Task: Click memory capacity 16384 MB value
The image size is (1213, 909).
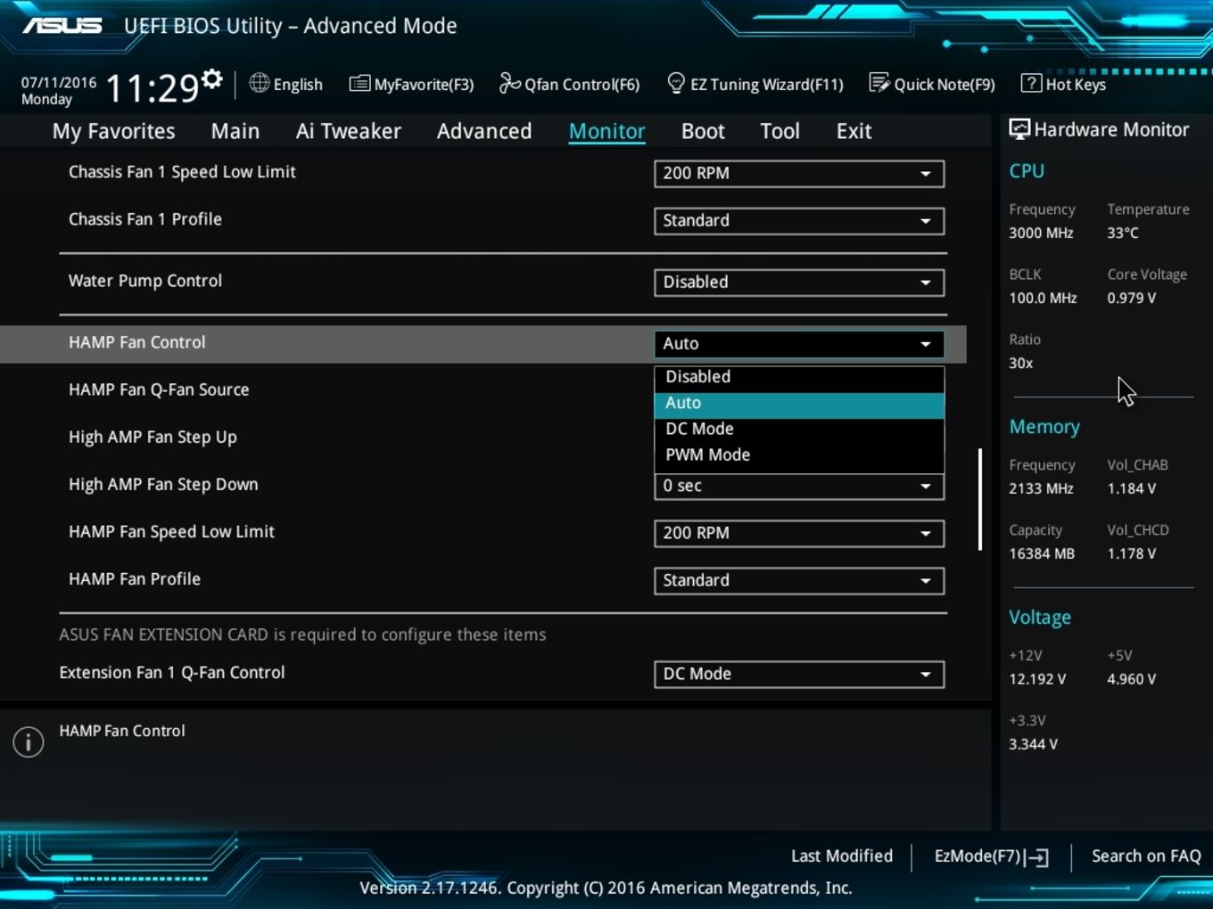Action: coord(1042,553)
